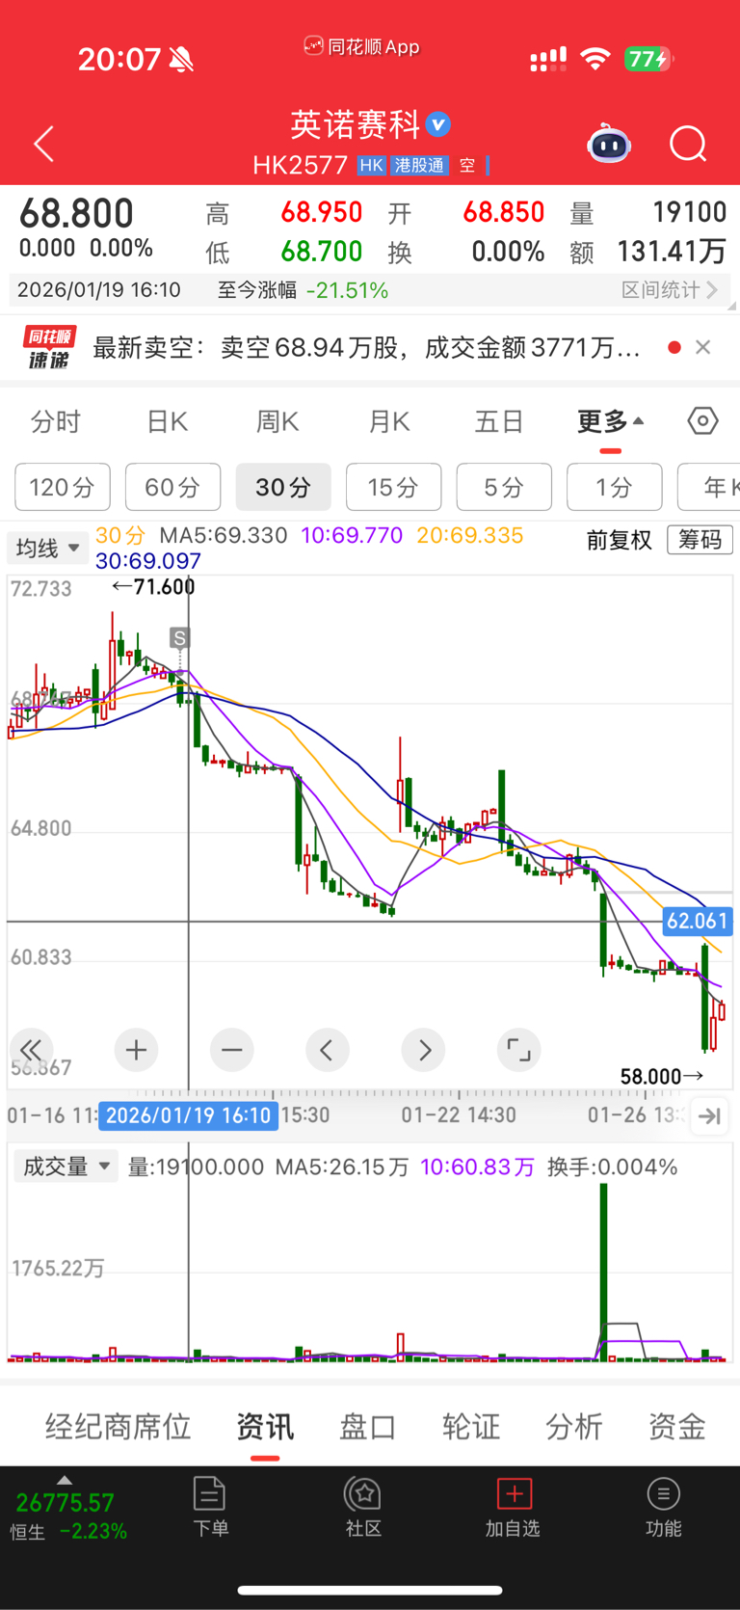Expand chart to fullscreen
Image resolution: width=740 pixels, height=1610 pixels.
point(518,1050)
